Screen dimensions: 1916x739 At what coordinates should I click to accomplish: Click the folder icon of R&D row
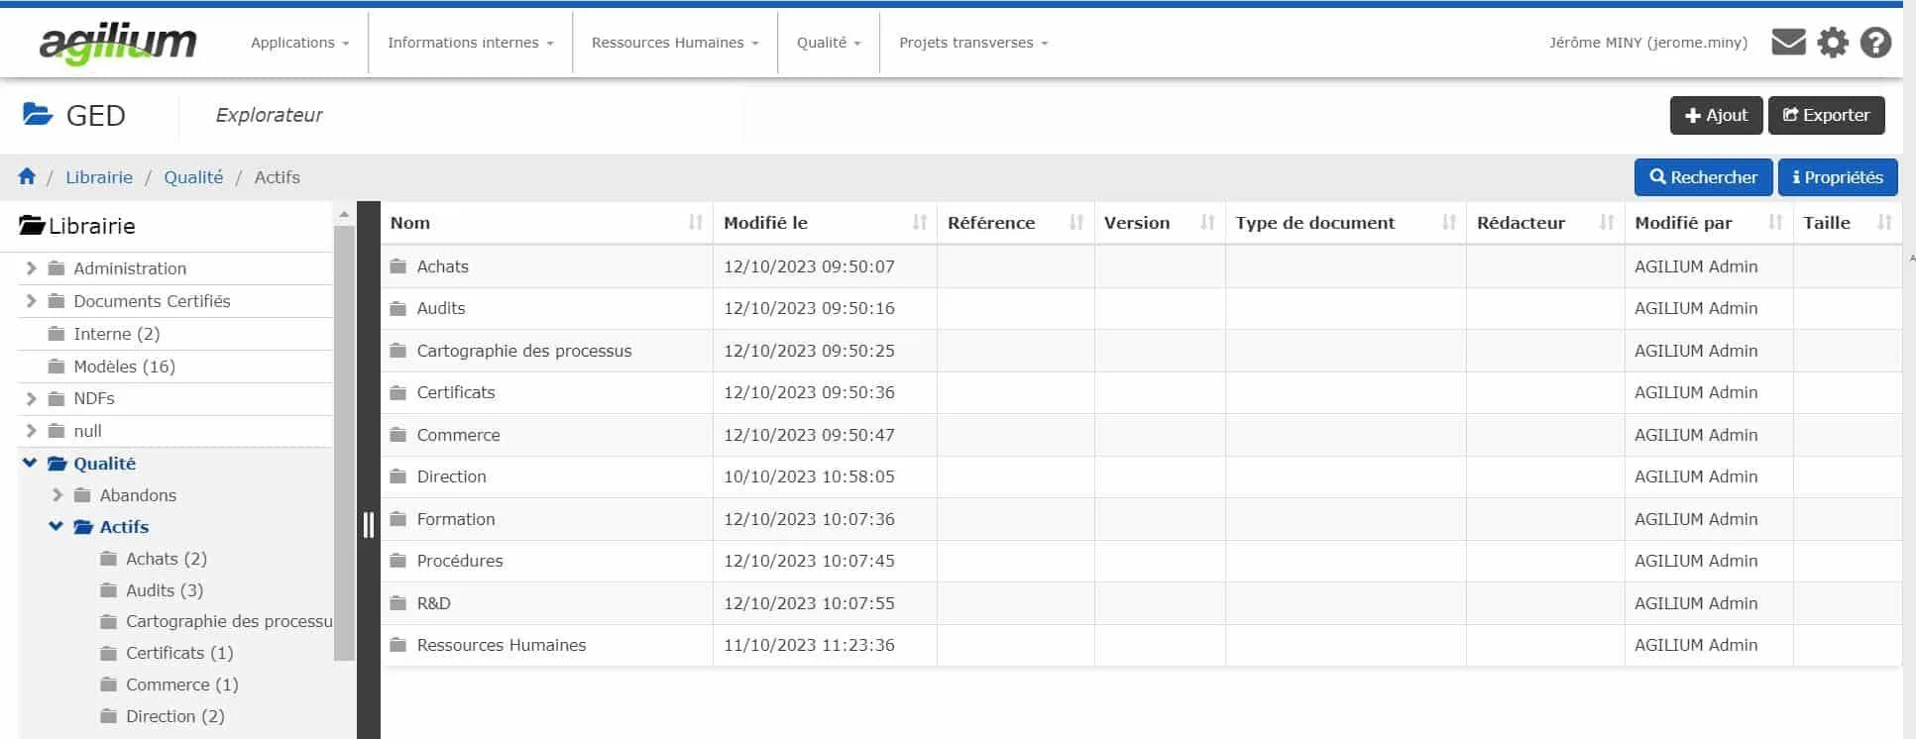click(x=398, y=603)
